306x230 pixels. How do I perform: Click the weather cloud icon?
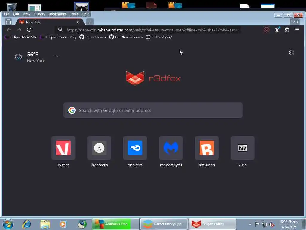click(18, 57)
